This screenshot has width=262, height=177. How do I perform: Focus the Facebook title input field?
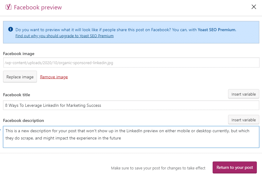click(131, 105)
